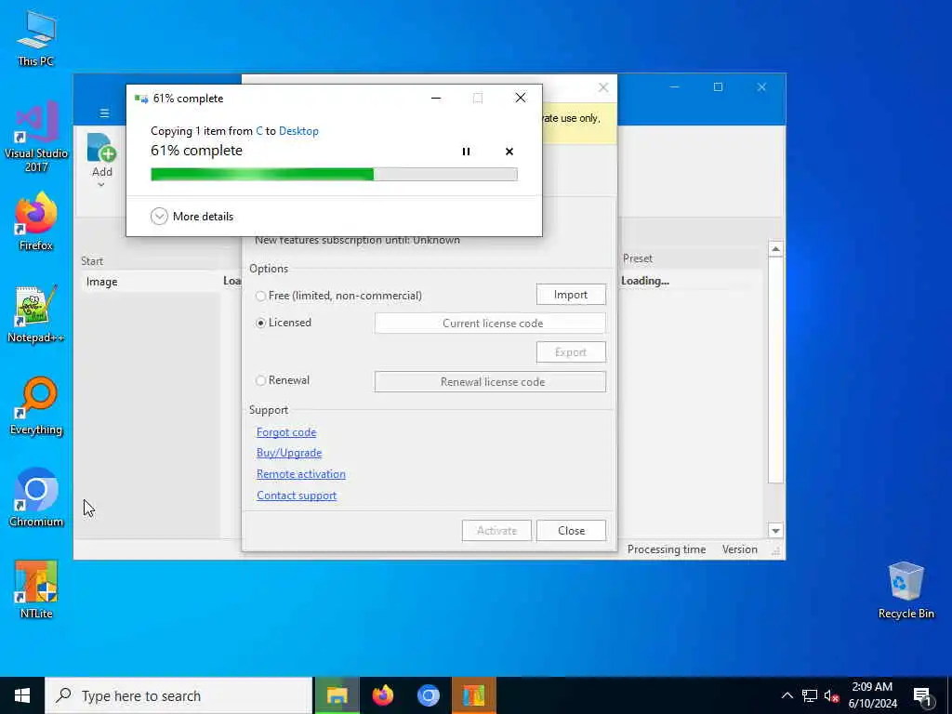Screen dimensions: 952x714
Task: Open the notification center icon
Action: pyautogui.click(x=922, y=695)
